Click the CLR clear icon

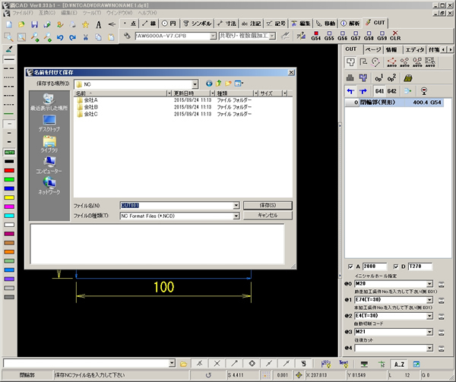(395, 36)
